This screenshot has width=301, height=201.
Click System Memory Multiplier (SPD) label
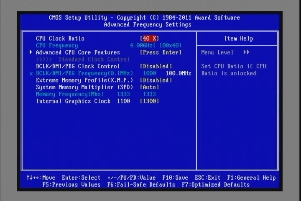coord(84,88)
